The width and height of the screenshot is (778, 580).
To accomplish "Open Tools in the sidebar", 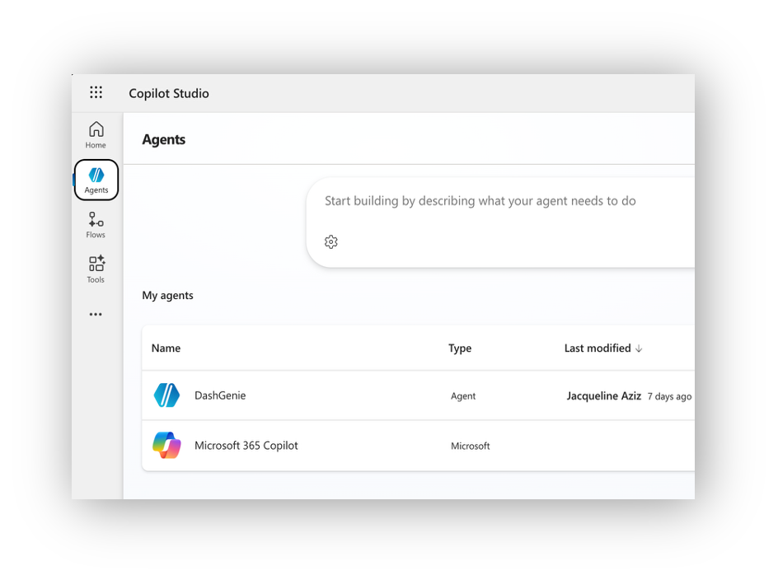I will click(96, 269).
